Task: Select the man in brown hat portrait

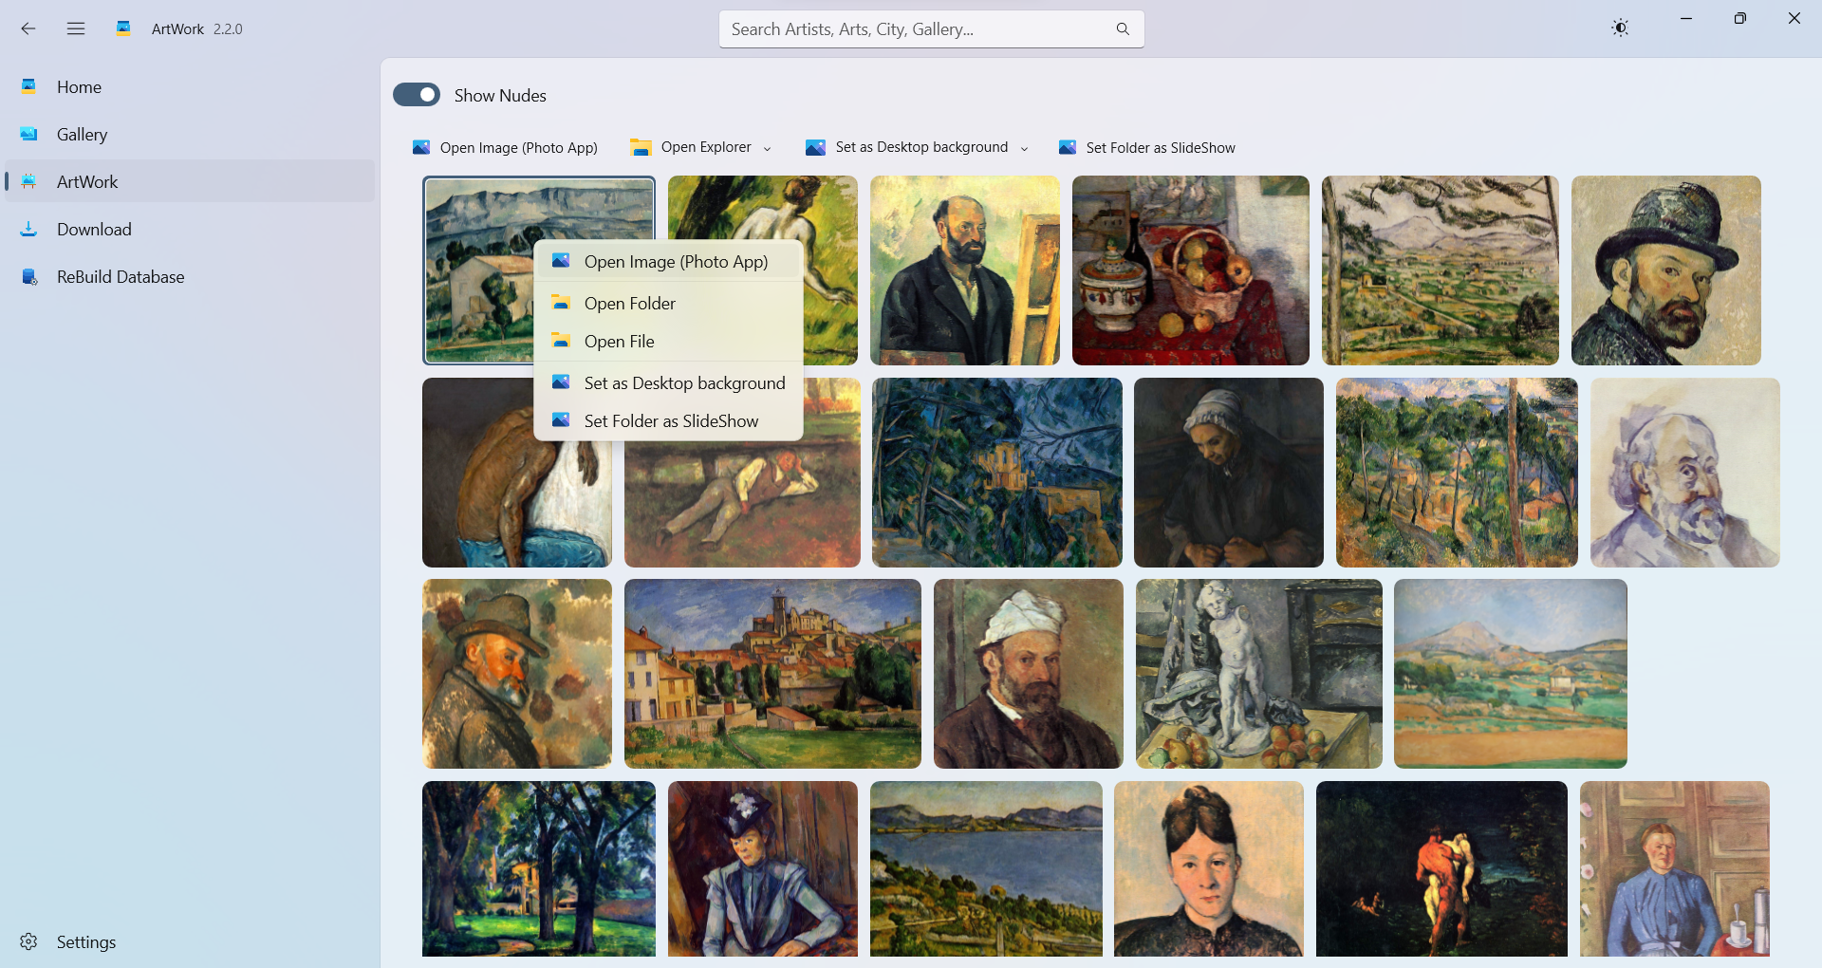Action: tap(517, 674)
